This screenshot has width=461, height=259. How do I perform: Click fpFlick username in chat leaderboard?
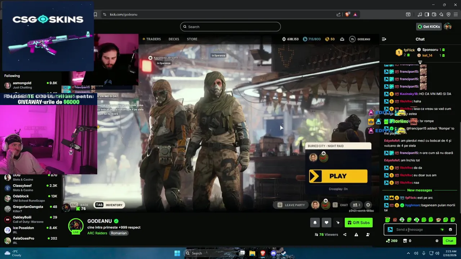tap(409, 50)
